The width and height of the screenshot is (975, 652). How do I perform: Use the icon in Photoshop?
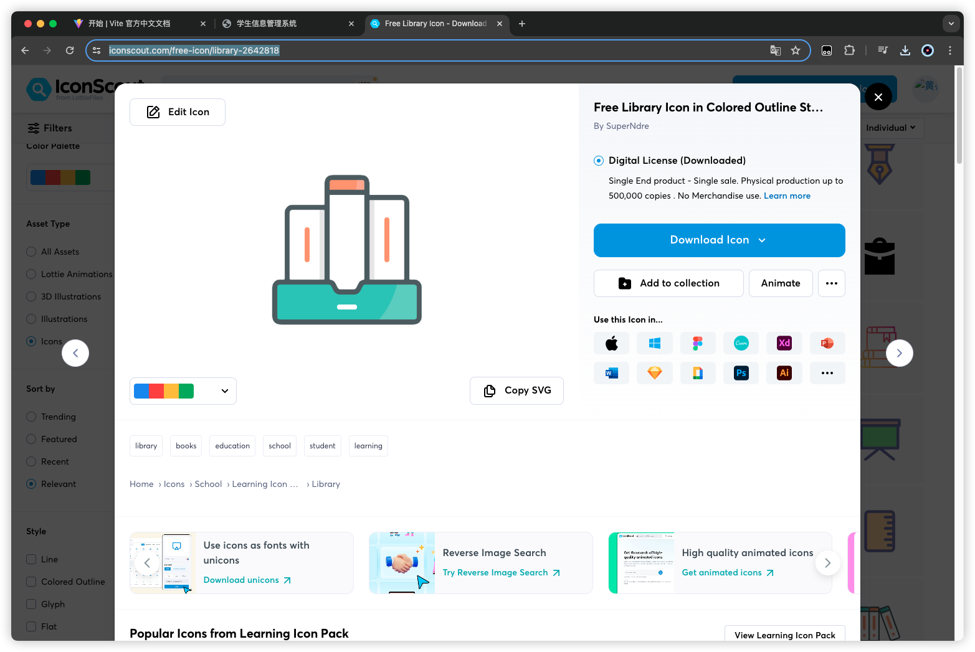tap(741, 373)
